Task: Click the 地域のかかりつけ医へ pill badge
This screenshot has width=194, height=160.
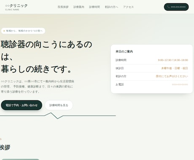Action: click(x=23, y=31)
